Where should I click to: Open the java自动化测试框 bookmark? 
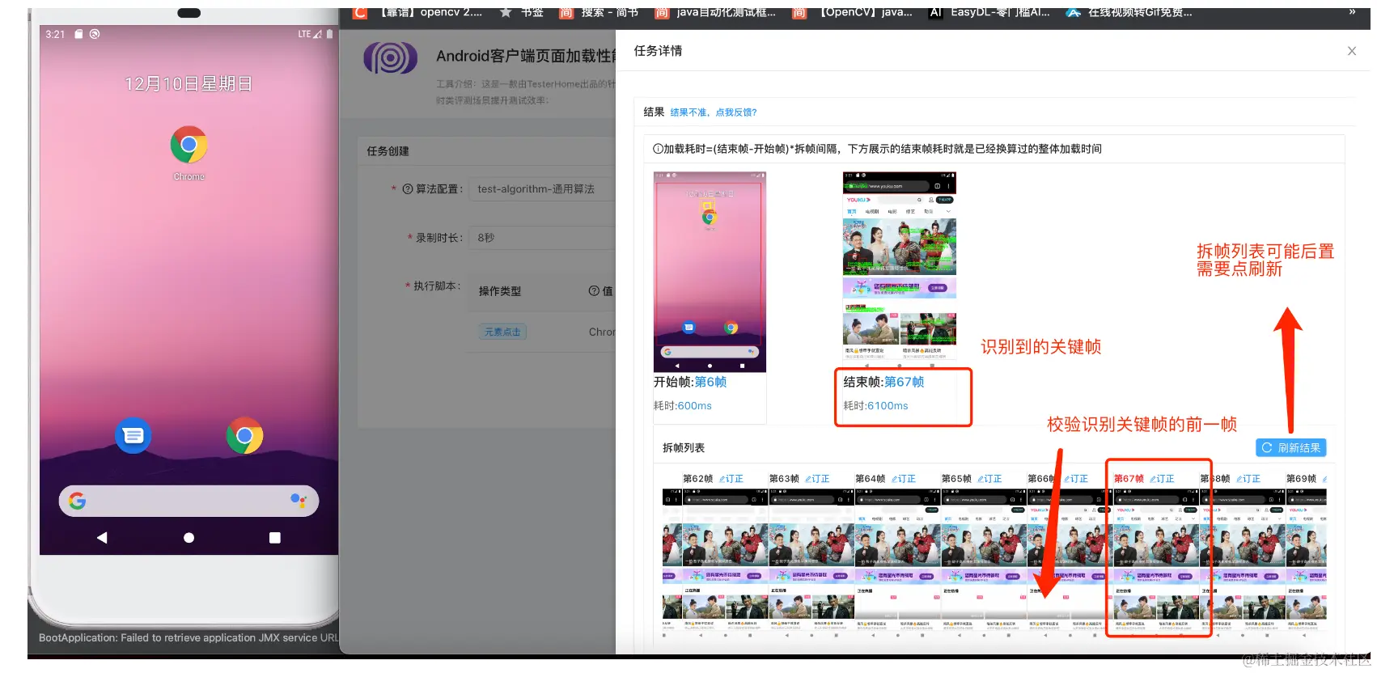pyautogui.click(x=715, y=12)
